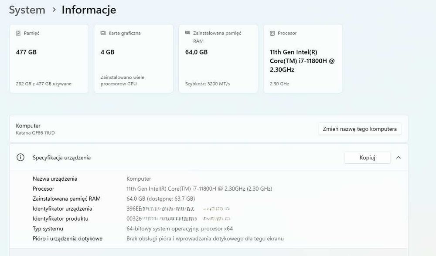Click the Typ systemu 64-bitowy value
The image size is (436, 256).
click(x=180, y=229)
